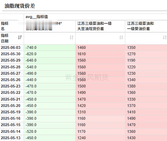Image resolution: width=167 pixels, height=141 pixels.
Task: Click the 1220 value cell
Action: (x=146, y=67)
